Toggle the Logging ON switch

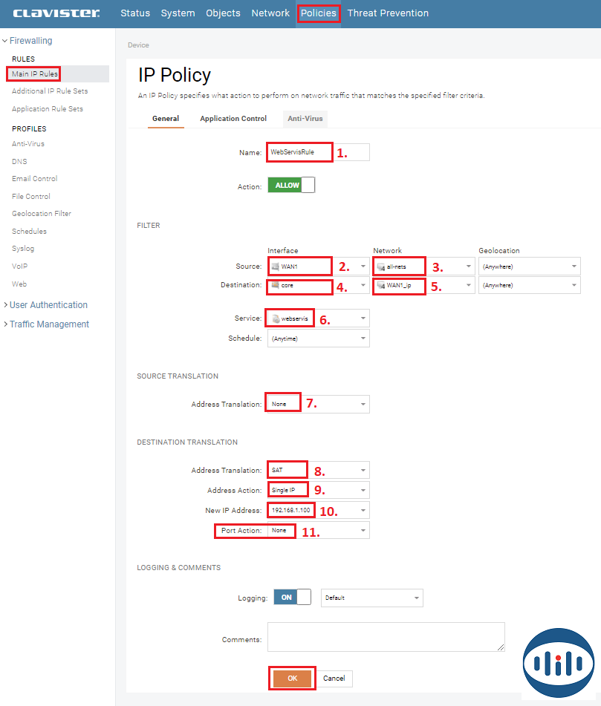[x=292, y=598]
